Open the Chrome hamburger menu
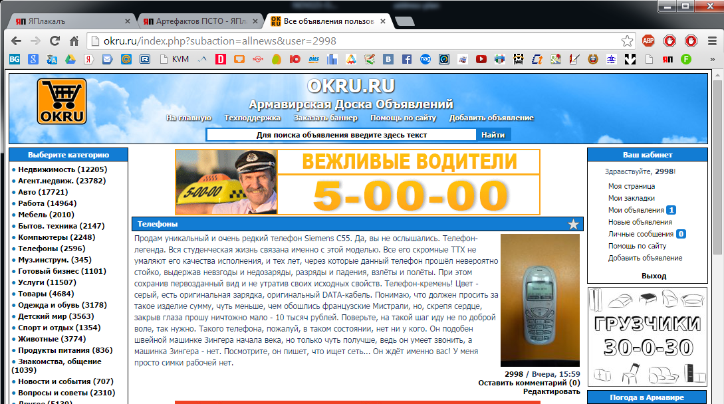This screenshot has height=404, width=724. tap(711, 41)
